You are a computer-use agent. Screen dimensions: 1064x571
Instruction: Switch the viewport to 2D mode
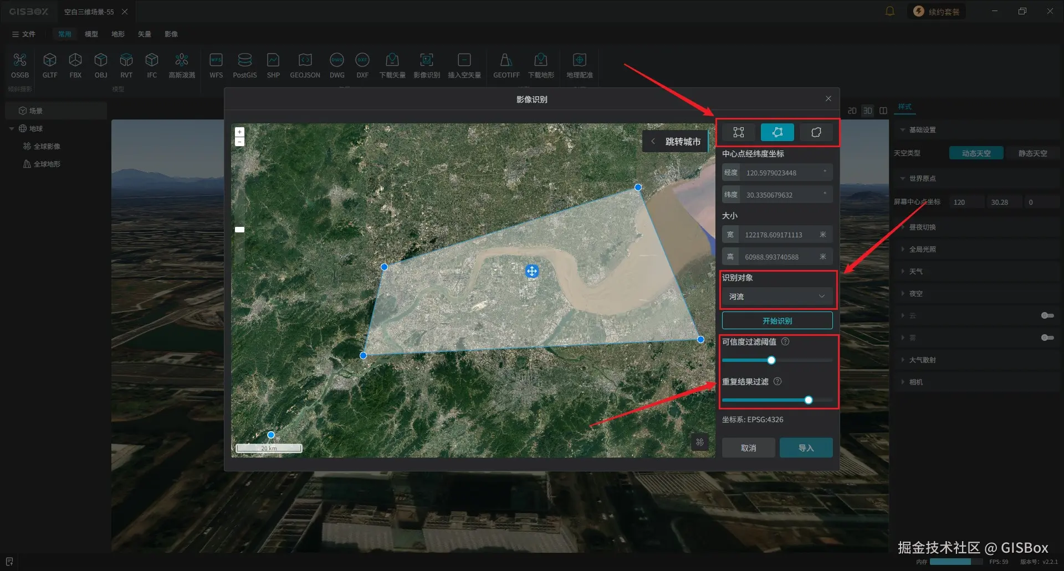(x=852, y=111)
